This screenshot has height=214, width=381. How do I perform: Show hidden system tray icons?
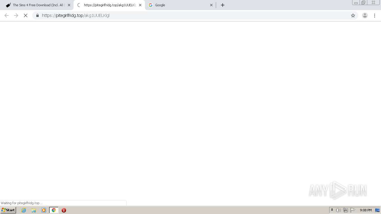click(x=332, y=210)
